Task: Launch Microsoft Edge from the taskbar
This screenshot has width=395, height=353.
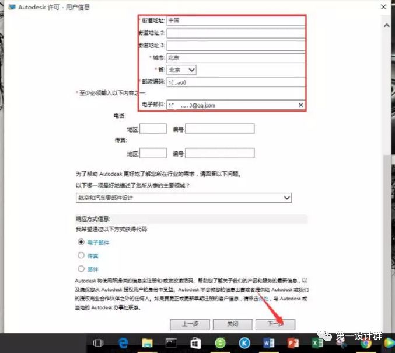Action: [x=123, y=343]
